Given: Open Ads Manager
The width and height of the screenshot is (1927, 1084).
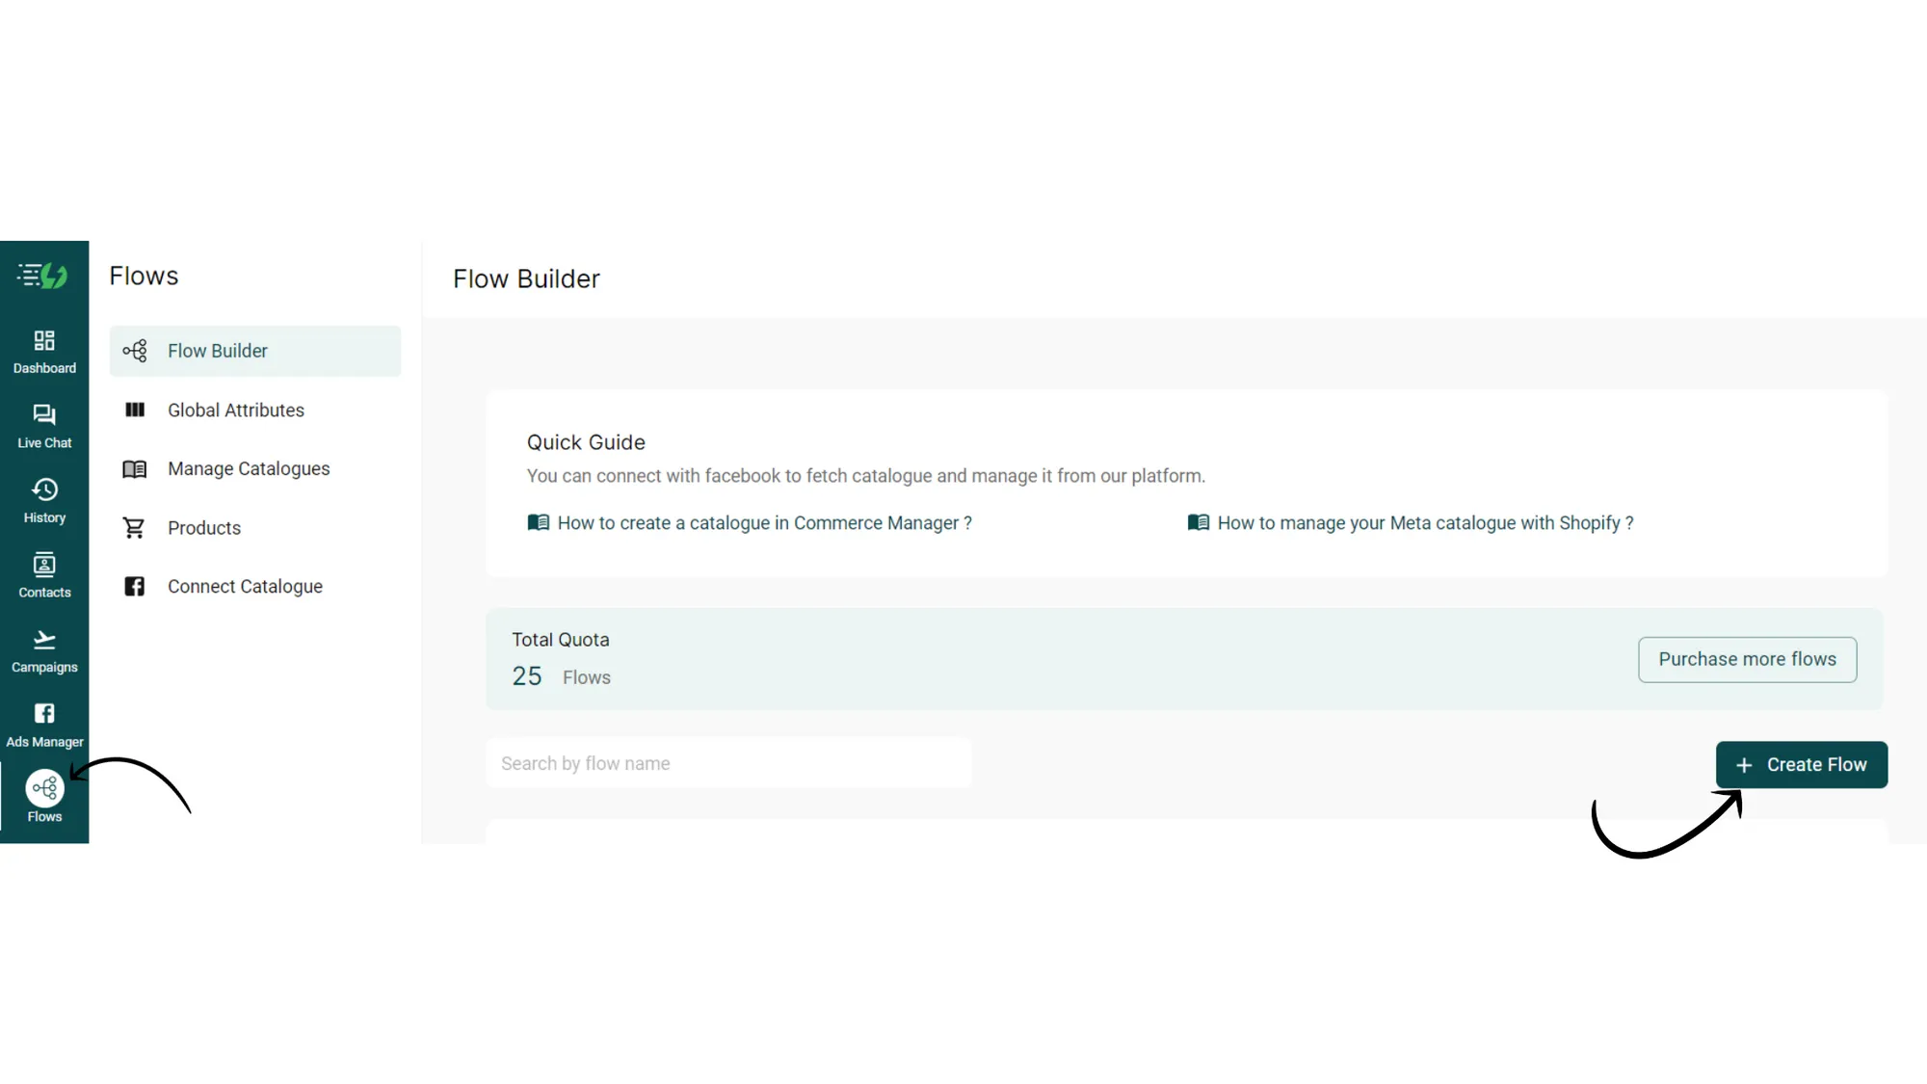Looking at the screenshot, I should click(44, 724).
